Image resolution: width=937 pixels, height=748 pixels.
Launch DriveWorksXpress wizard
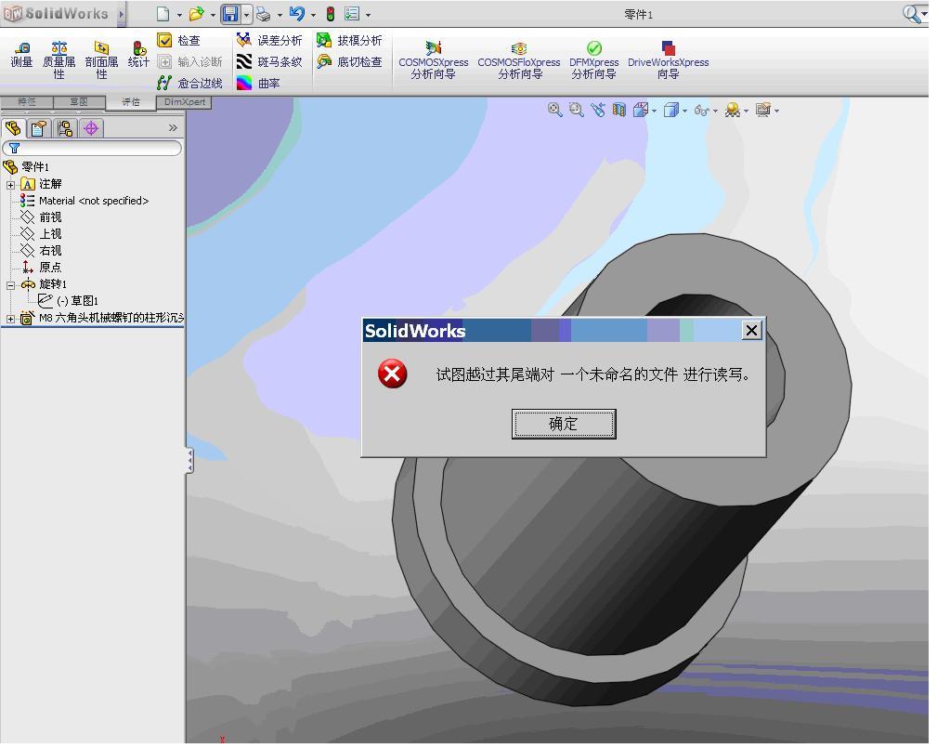(668, 59)
